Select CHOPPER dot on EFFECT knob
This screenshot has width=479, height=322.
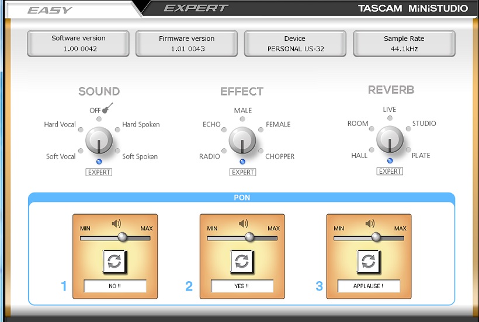261,150
